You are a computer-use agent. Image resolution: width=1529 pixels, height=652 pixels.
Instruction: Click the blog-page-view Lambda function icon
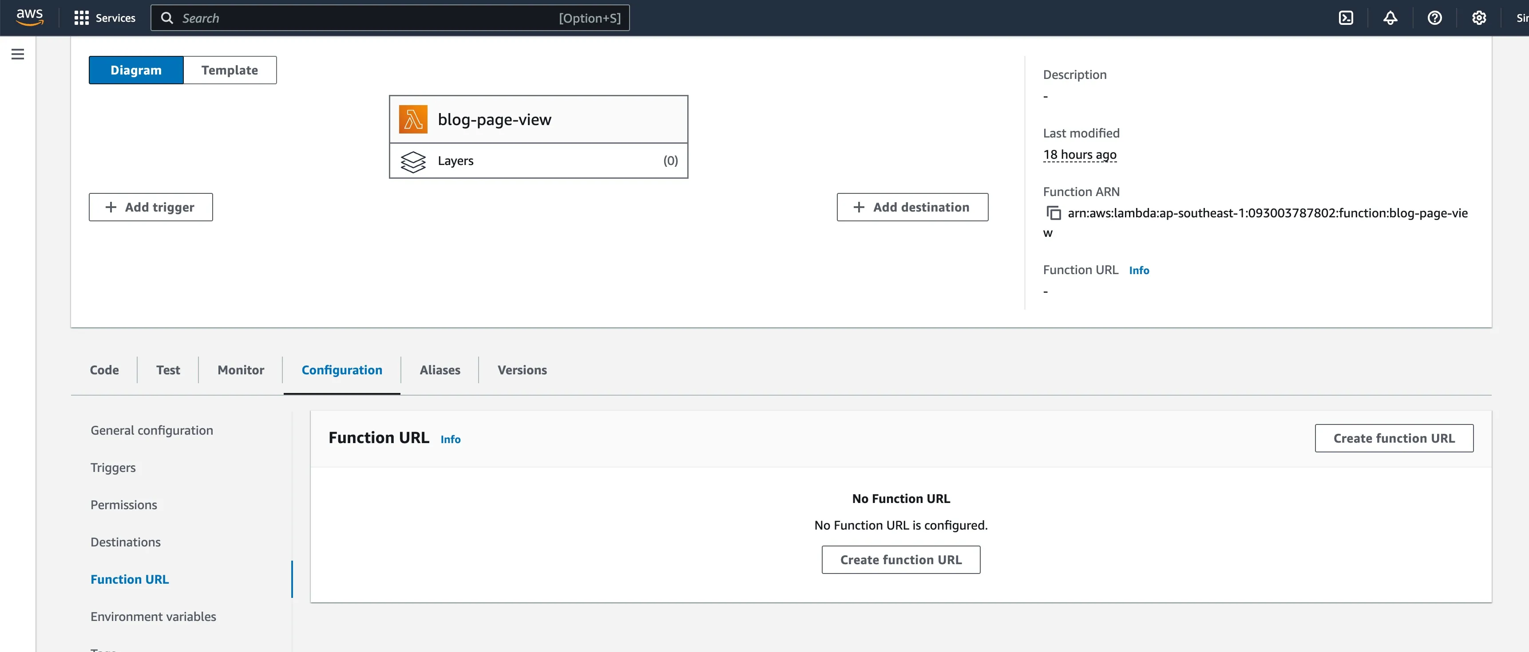413,119
